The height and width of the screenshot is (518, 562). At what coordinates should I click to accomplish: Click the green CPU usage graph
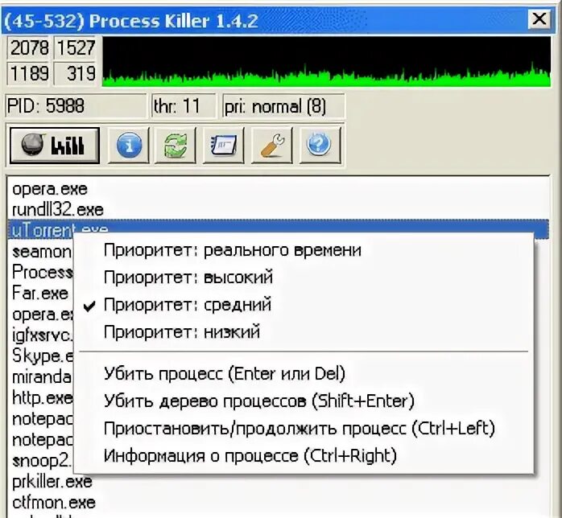pos(327,62)
